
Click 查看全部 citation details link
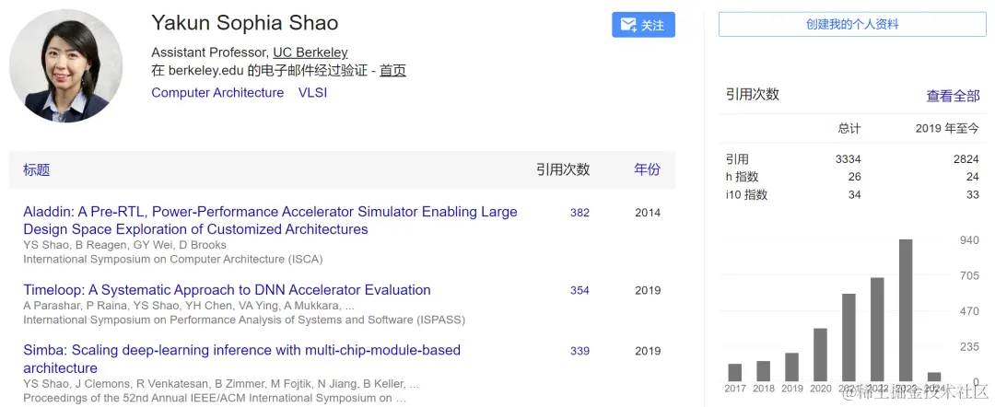coord(954,96)
